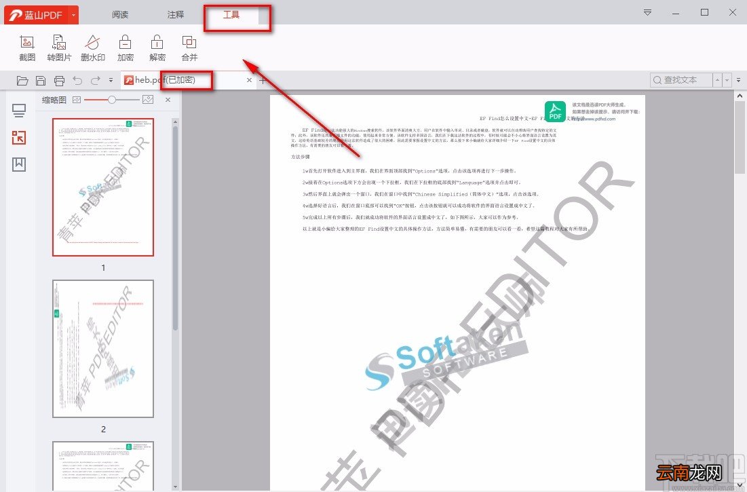
Task: Click the 方法步骤 heading in the document
Action: [x=301, y=157]
